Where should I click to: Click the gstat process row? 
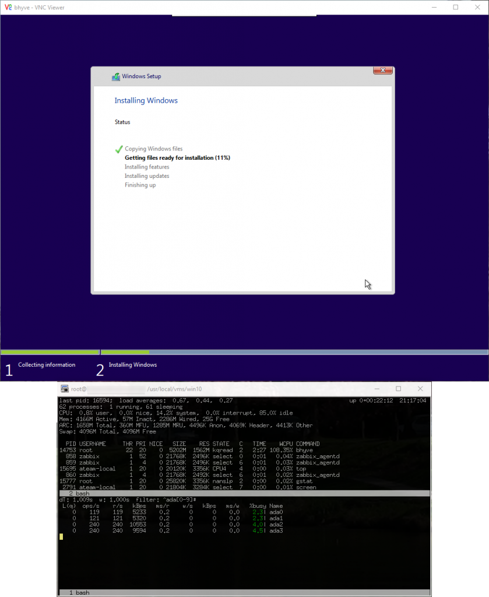coord(186,481)
